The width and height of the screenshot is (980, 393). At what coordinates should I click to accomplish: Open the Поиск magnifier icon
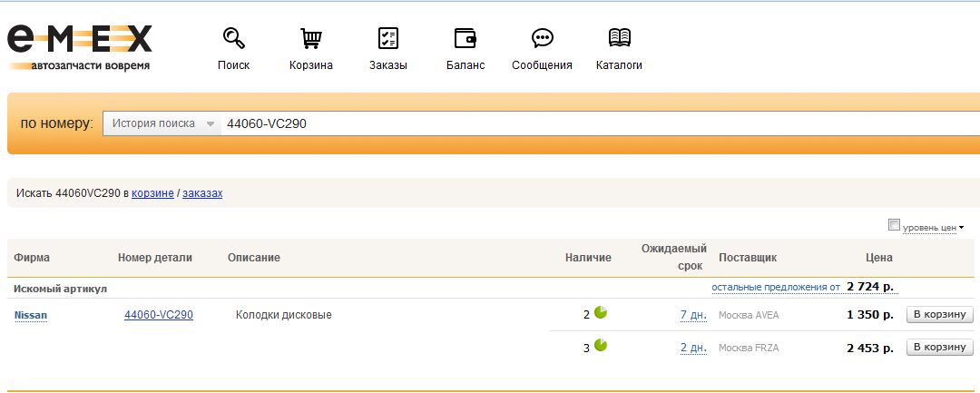coord(234,38)
